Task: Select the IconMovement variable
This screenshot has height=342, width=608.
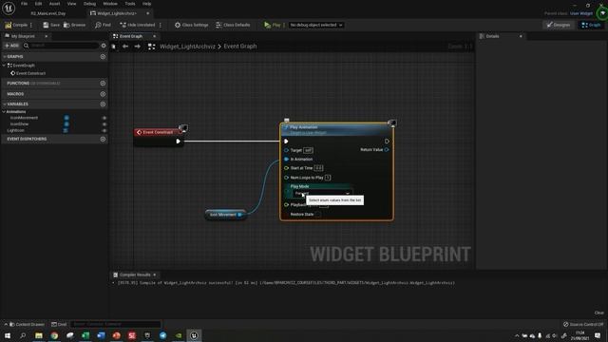Action: [x=24, y=118]
